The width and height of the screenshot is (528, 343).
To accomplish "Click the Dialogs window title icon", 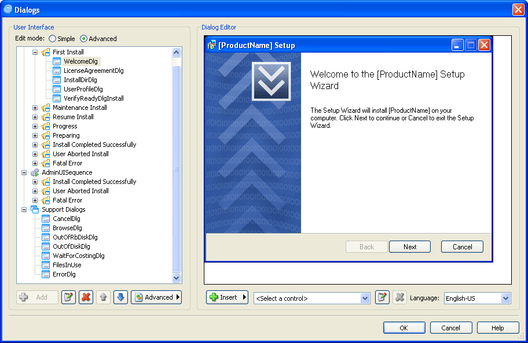I will [x=8, y=9].
